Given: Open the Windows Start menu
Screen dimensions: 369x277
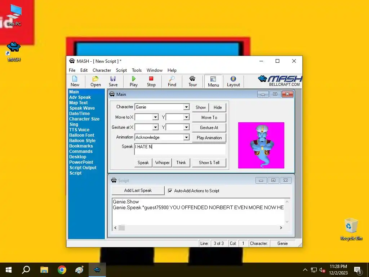Looking at the screenshot, I should point(9,270).
